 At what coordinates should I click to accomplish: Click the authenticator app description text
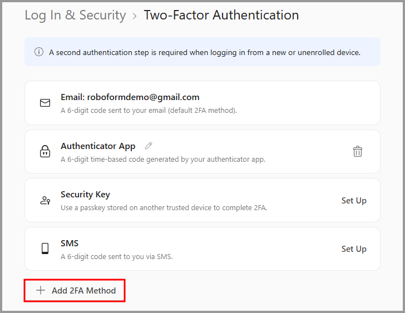click(x=163, y=160)
